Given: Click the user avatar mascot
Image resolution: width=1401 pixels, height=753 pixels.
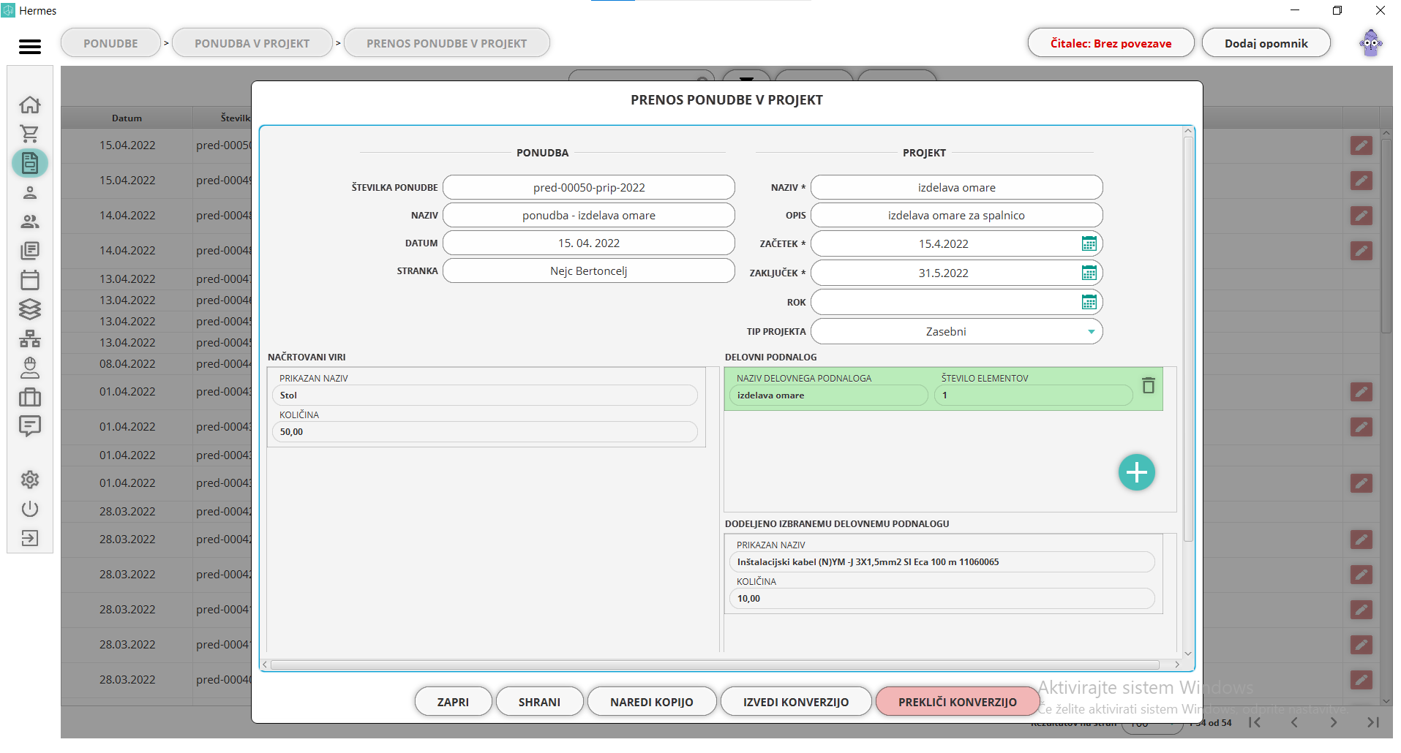Looking at the screenshot, I should point(1371,43).
